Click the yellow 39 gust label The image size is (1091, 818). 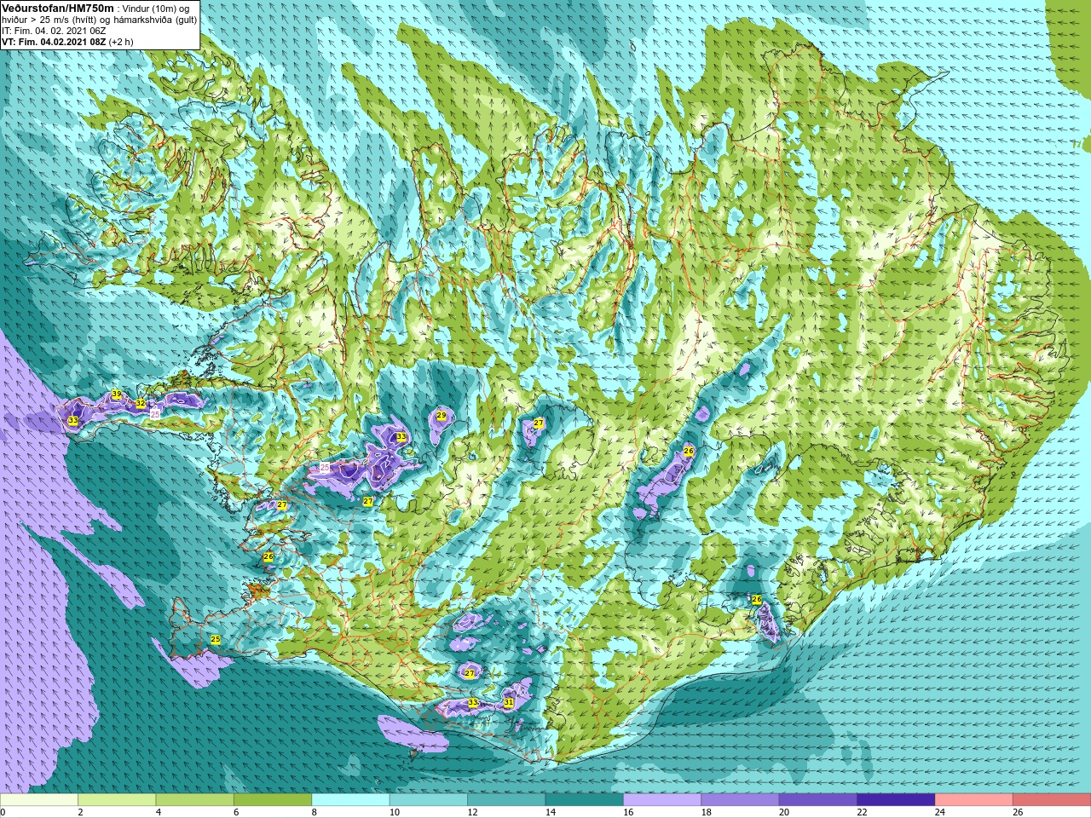click(x=117, y=395)
